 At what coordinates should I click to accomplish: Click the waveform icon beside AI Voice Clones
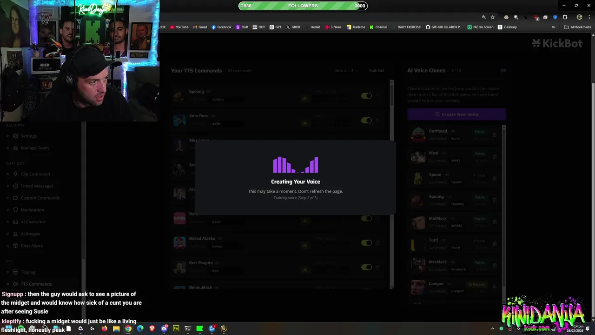tap(503, 71)
